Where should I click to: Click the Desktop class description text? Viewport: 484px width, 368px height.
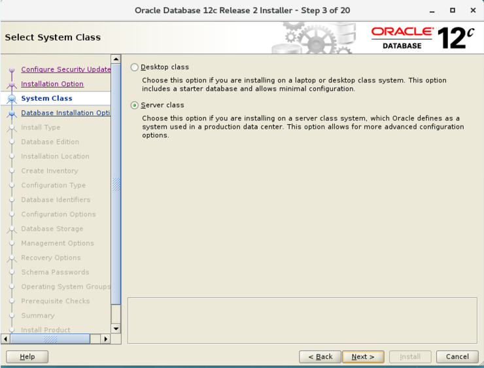click(x=294, y=84)
